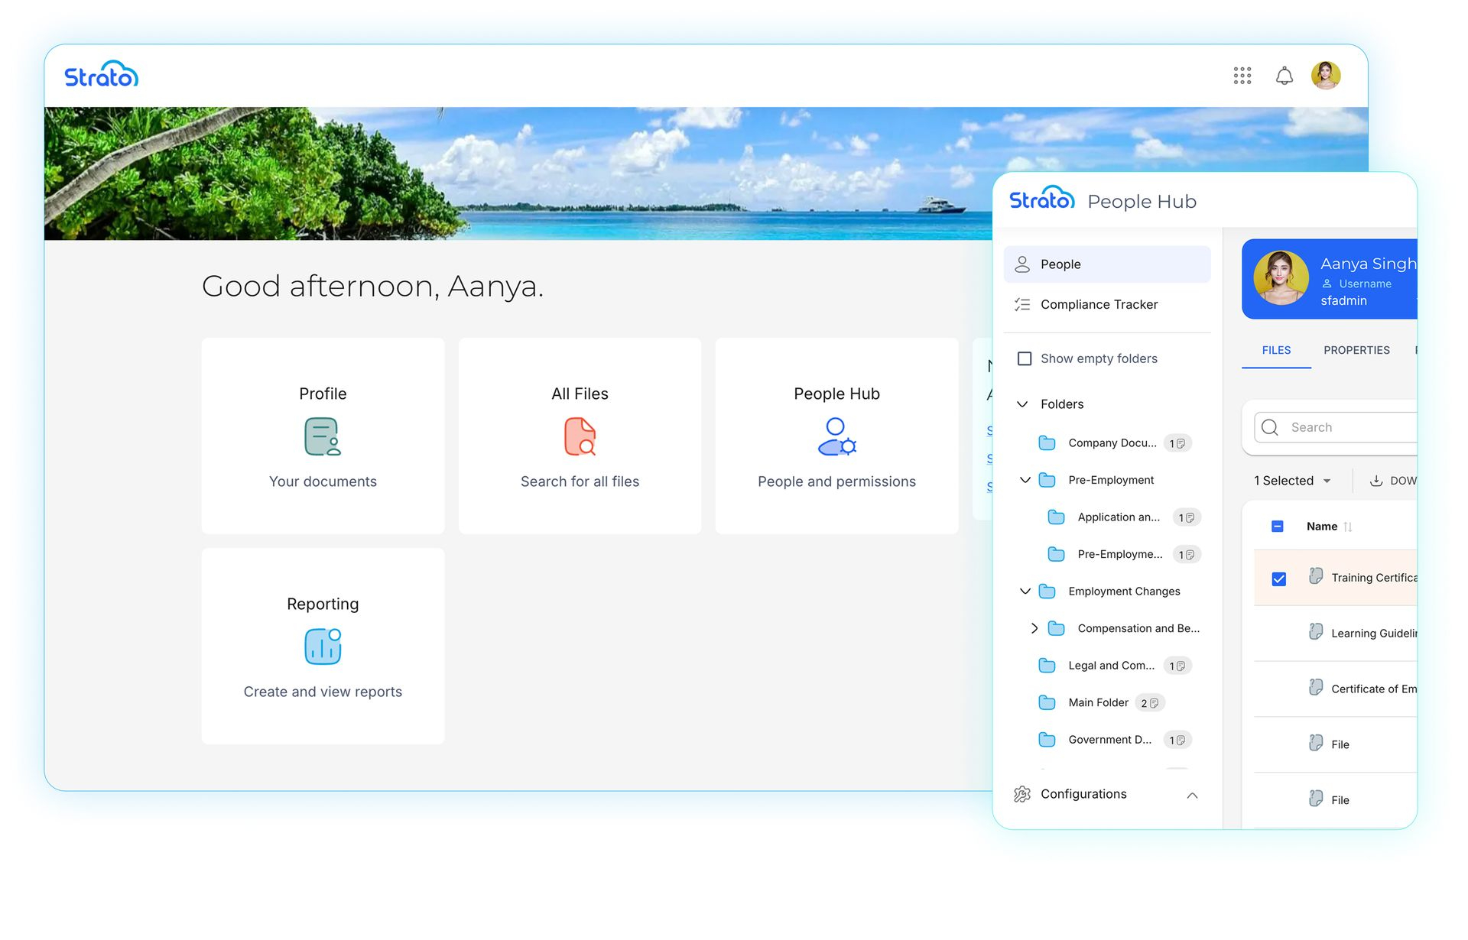Collapse the Folders tree section

click(1022, 404)
